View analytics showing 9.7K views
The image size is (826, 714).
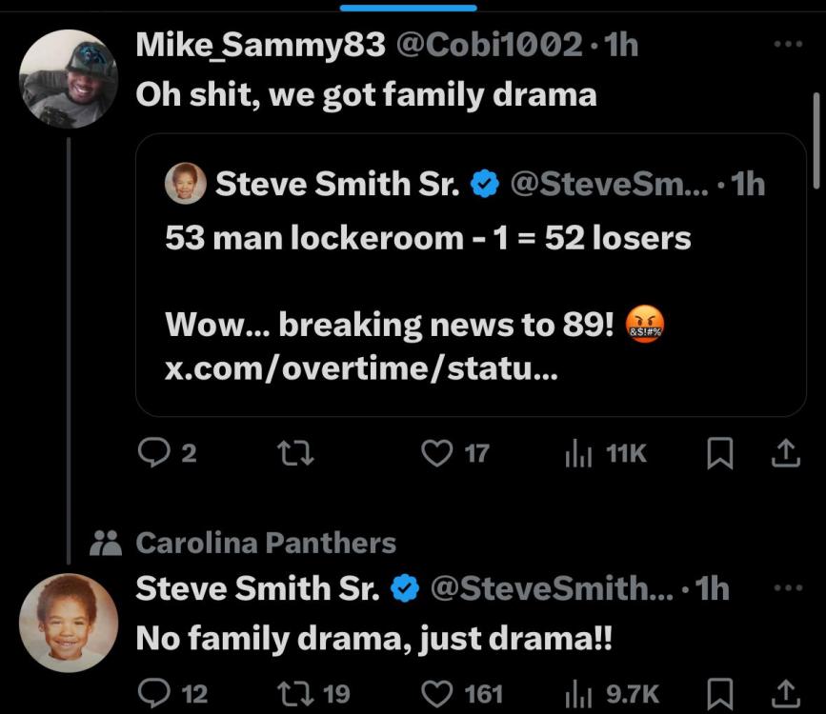coord(578,693)
